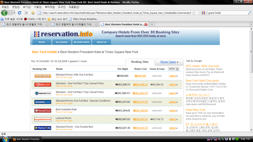Image resolution: width=253 pixels, height=142 pixels.
Task: Open NYC hotels: 80% discount ad
Action: [202, 66]
